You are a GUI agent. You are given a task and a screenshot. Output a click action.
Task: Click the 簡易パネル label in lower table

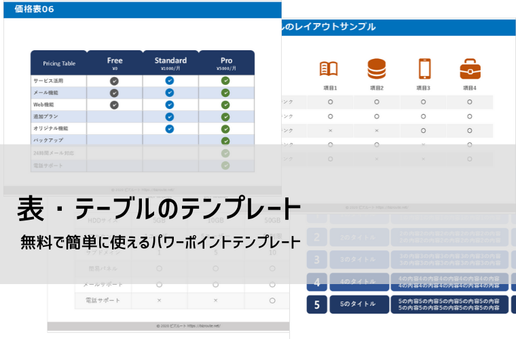point(103,268)
